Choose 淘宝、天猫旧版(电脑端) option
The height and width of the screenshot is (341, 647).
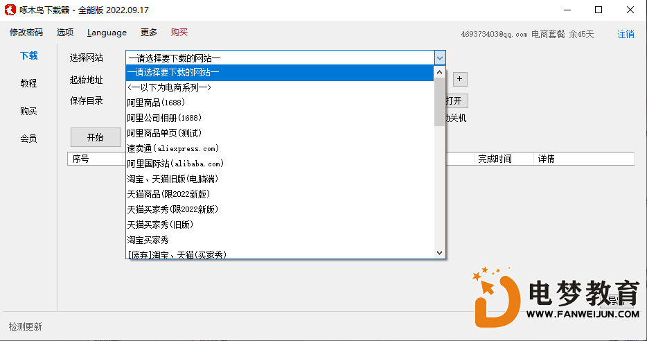coord(280,180)
